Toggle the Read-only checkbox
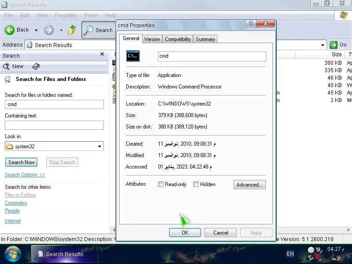352x264 pixels. pos(161,184)
